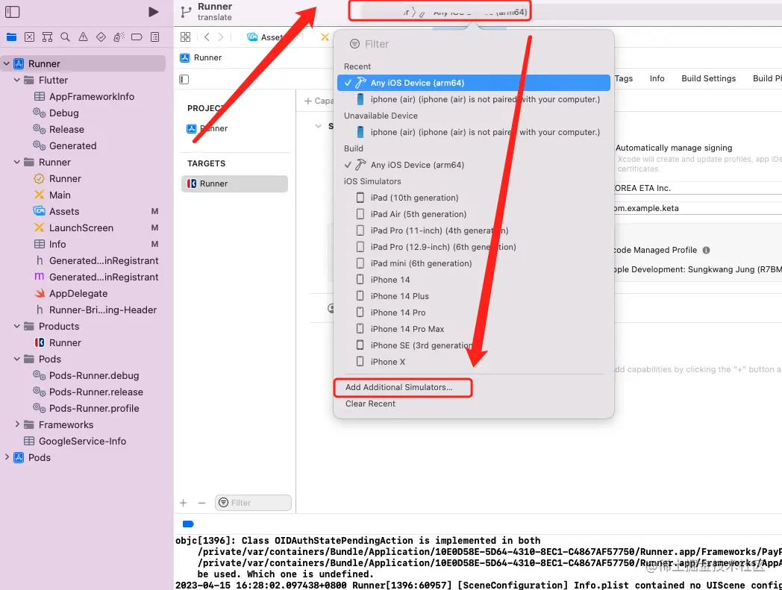Open the Report navigator
This screenshot has width=782, height=590.
[x=155, y=37]
